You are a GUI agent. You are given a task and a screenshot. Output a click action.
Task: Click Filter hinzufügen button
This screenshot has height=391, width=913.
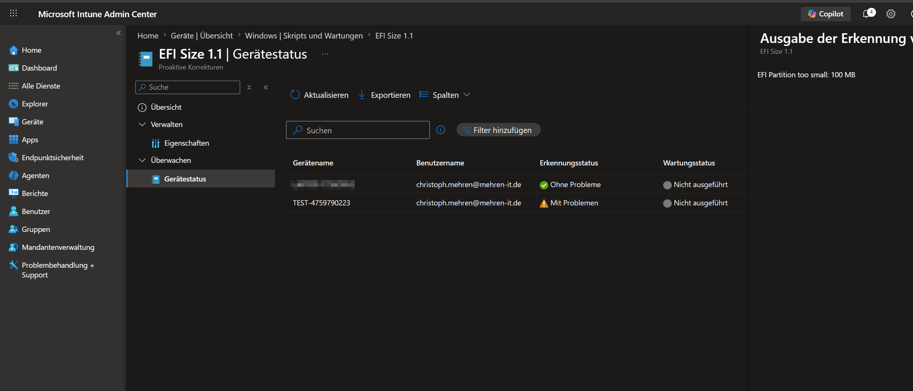(498, 130)
